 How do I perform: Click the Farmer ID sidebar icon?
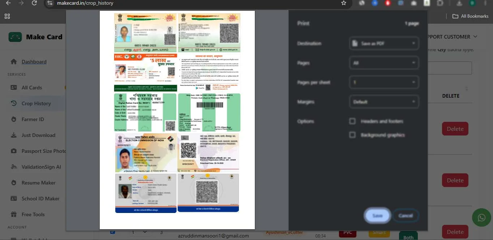[x=14, y=119]
